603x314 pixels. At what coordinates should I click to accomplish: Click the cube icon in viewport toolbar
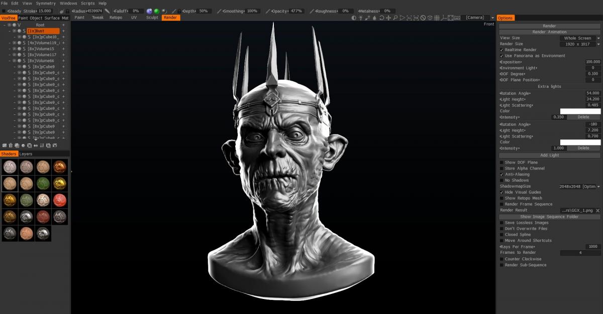click(x=430, y=18)
